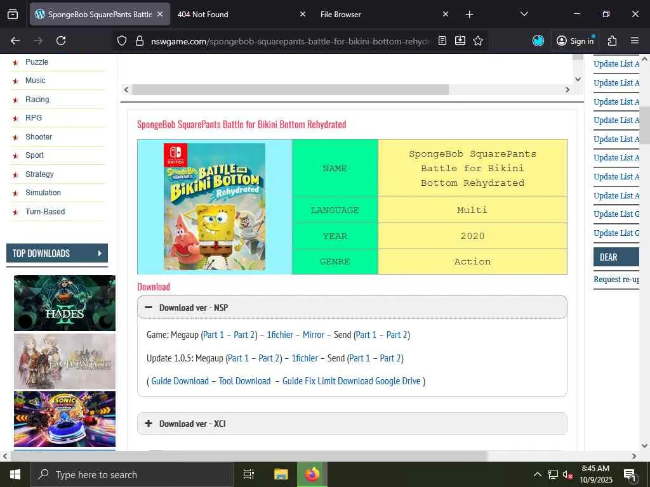Open Turn-Based category
The height and width of the screenshot is (487, 650).
45,212
